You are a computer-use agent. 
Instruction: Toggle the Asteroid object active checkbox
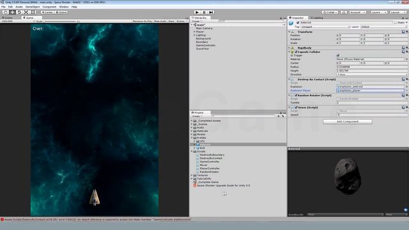298,23
